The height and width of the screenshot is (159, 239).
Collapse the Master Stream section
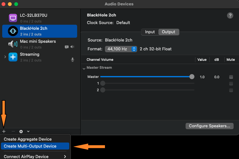click(x=84, y=68)
